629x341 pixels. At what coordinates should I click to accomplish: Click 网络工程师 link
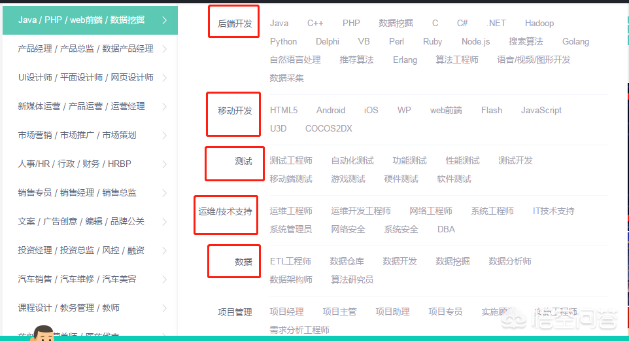[x=431, y=211]
